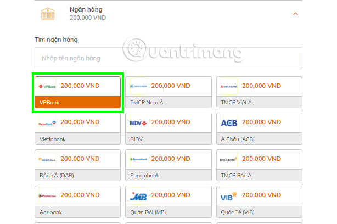Click the 200,000 VND amount in TMCP Nam Á card
337x224 pixels.
tap(171, 86)
